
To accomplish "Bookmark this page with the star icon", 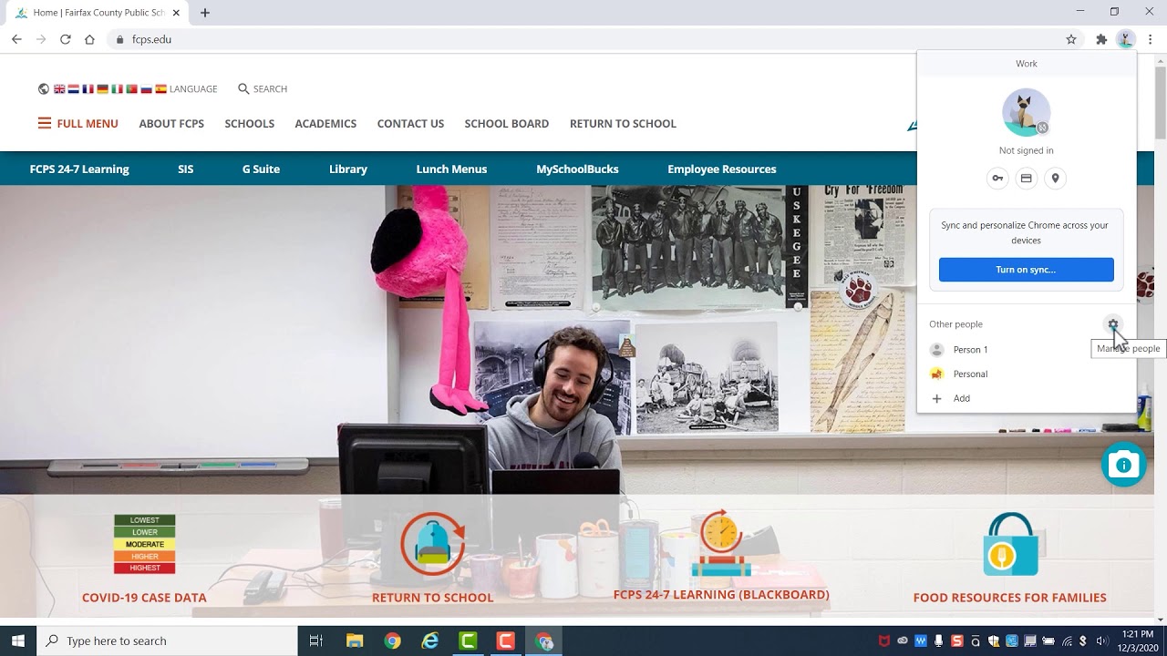I will 1071,39.
